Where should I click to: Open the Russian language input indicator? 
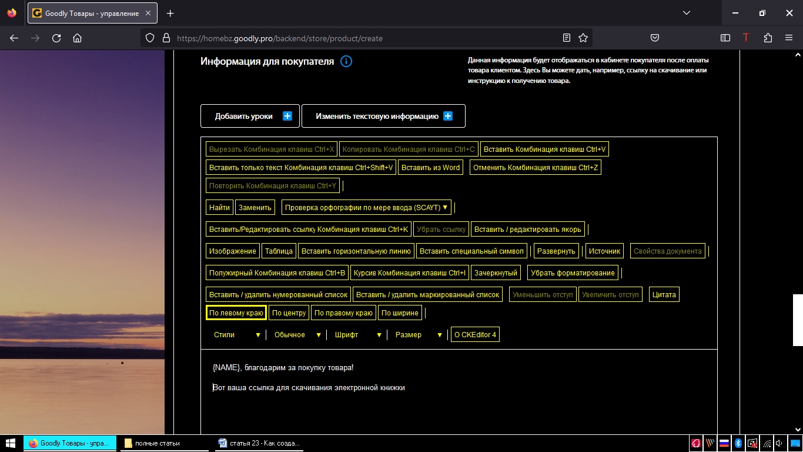coord(724,443)
